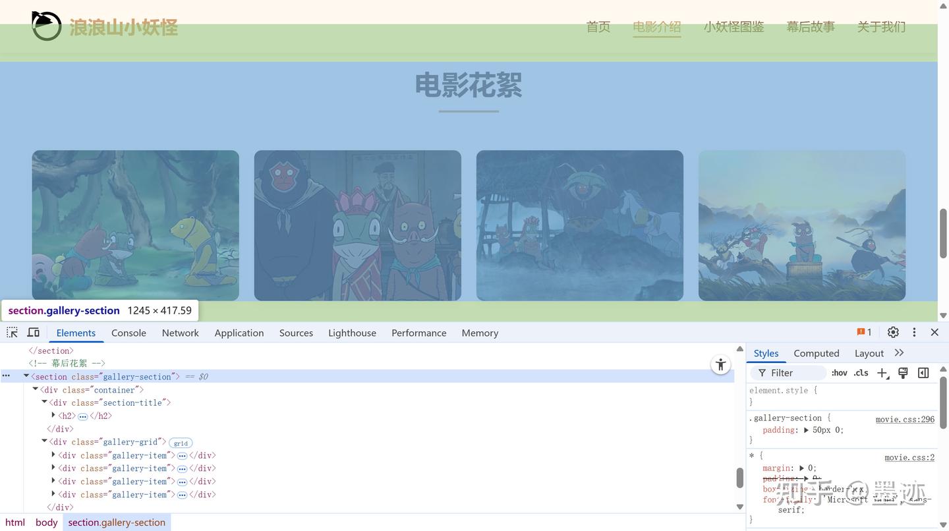The image size is (949, 531).
Task: Click the body breadcrumb
Action: coord(46,522)
